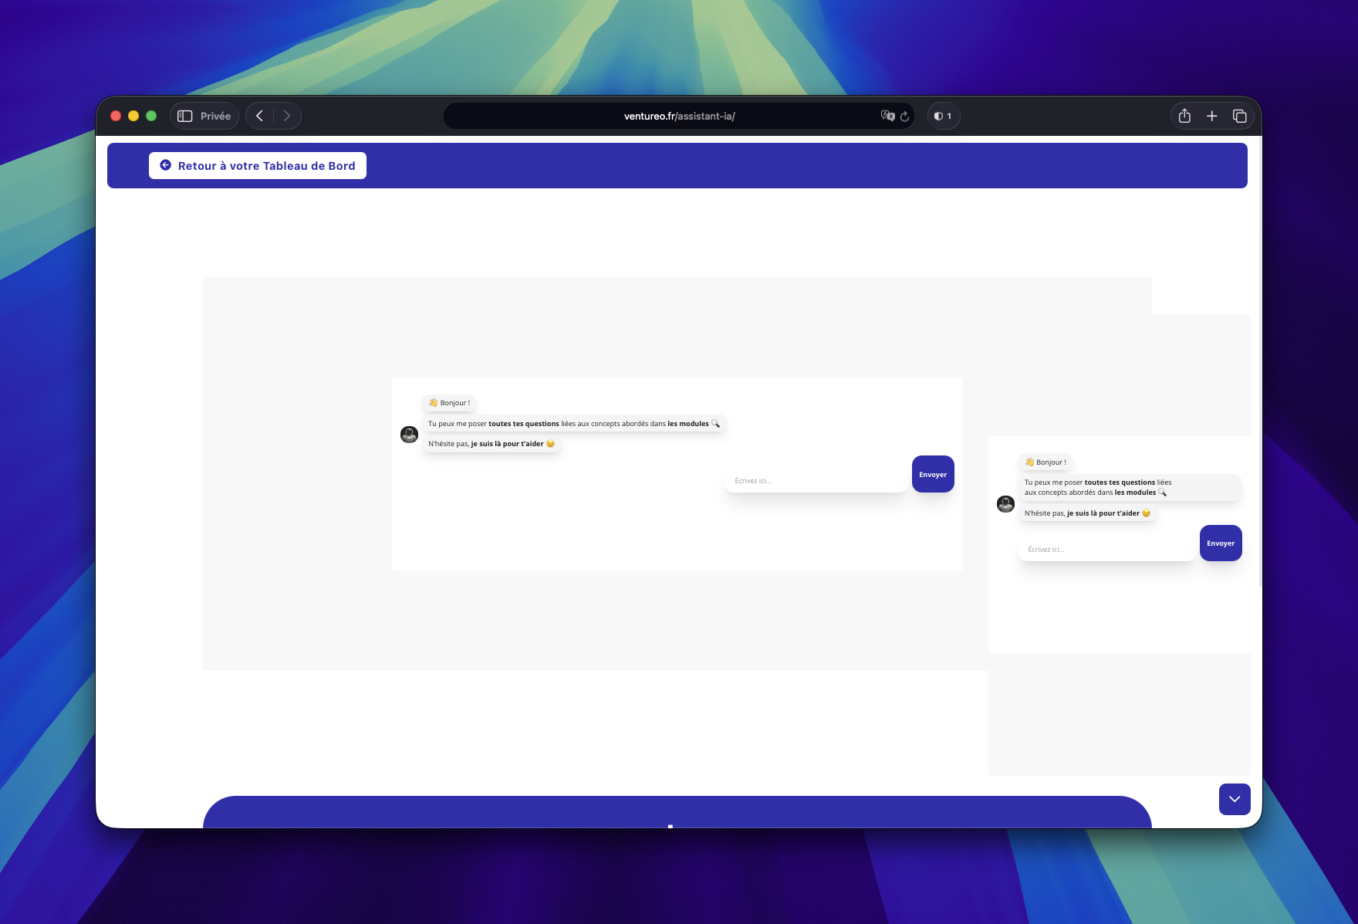Focus the center chat Écrivez ici field

(816, 480)
